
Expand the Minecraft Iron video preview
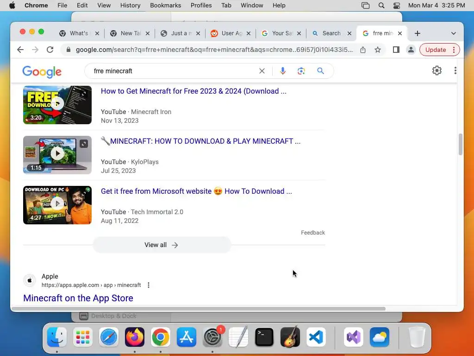(x=84, y=94)
